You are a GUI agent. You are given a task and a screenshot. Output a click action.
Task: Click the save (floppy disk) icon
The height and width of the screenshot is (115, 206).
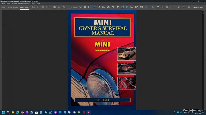pos(34,7)
